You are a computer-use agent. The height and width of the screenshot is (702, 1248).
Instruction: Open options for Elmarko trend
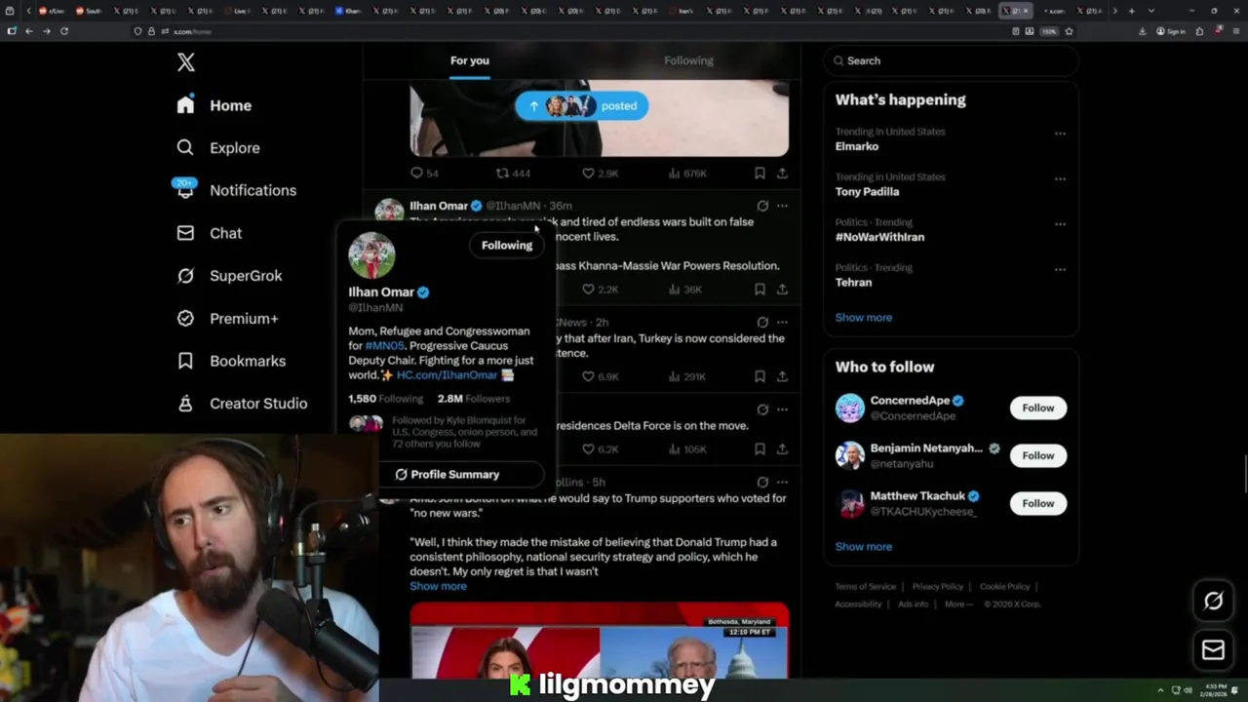(x=1060, y=134)
